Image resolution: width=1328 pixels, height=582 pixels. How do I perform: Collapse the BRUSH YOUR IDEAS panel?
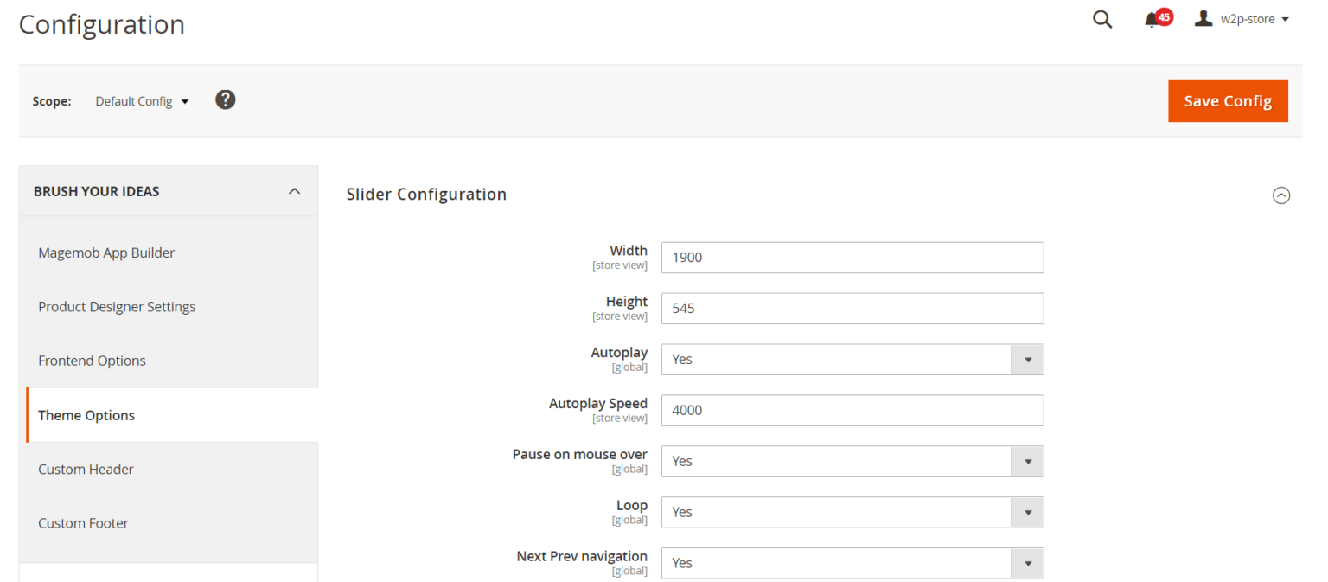(x=294, y=190)
